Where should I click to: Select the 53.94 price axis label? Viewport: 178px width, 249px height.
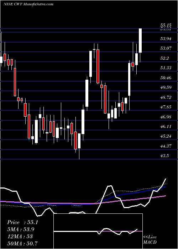click(x=166, y=38)
